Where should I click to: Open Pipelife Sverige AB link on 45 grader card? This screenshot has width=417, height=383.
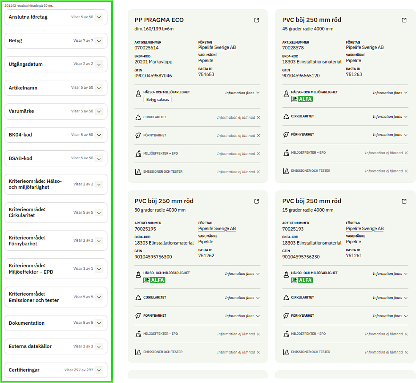tap(365, 47)
